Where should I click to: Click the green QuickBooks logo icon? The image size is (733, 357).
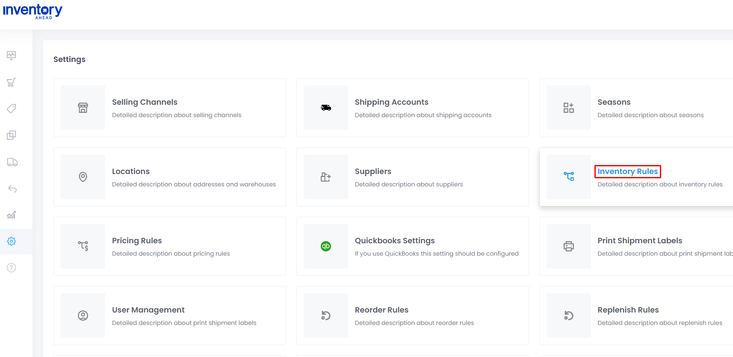(x=326, y=246)
